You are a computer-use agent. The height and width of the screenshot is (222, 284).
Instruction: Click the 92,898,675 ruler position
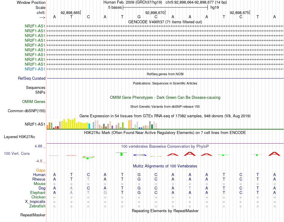[x=239, y=13]
